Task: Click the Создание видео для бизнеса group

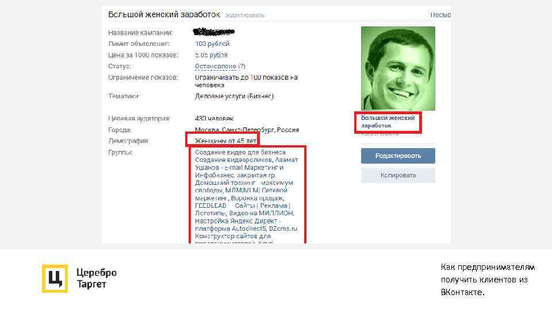Action: pos(240,152)
